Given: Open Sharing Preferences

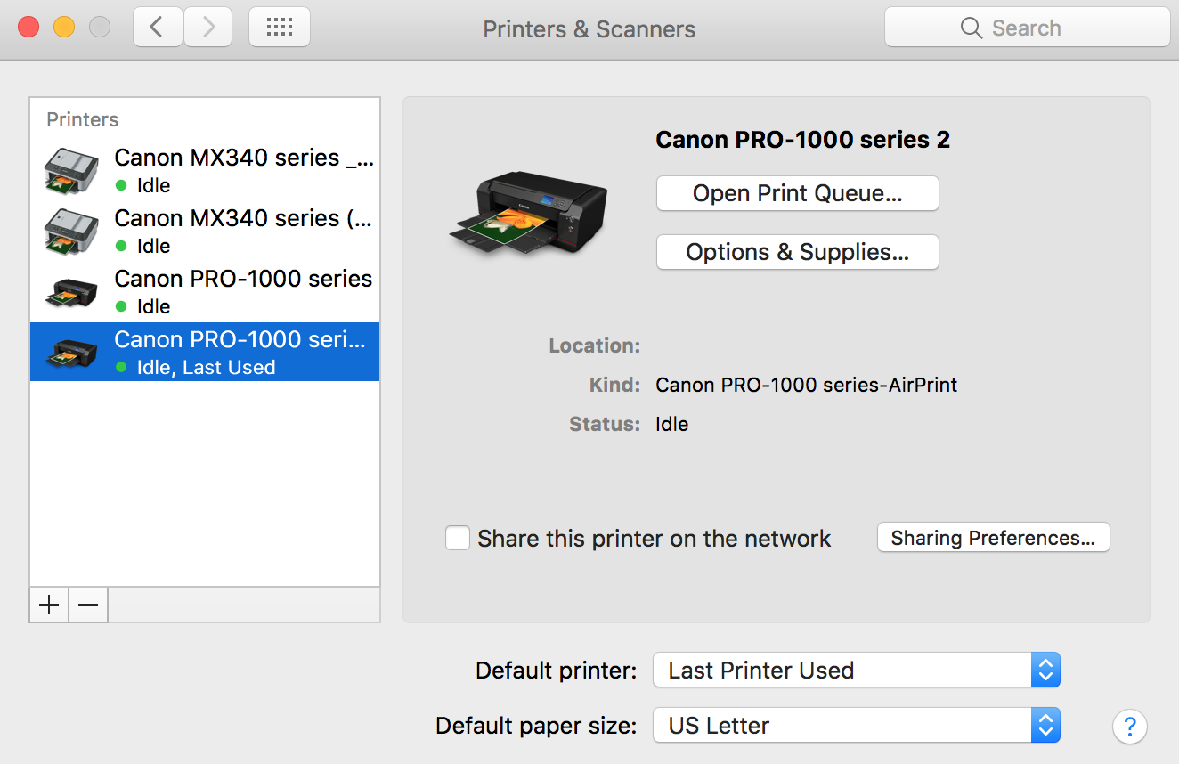Looking at the screenshot, I should tap(993, 538).
